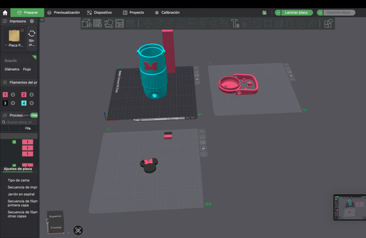
Task: Click the info icon on bed plate card
Action: pos(22,30)
